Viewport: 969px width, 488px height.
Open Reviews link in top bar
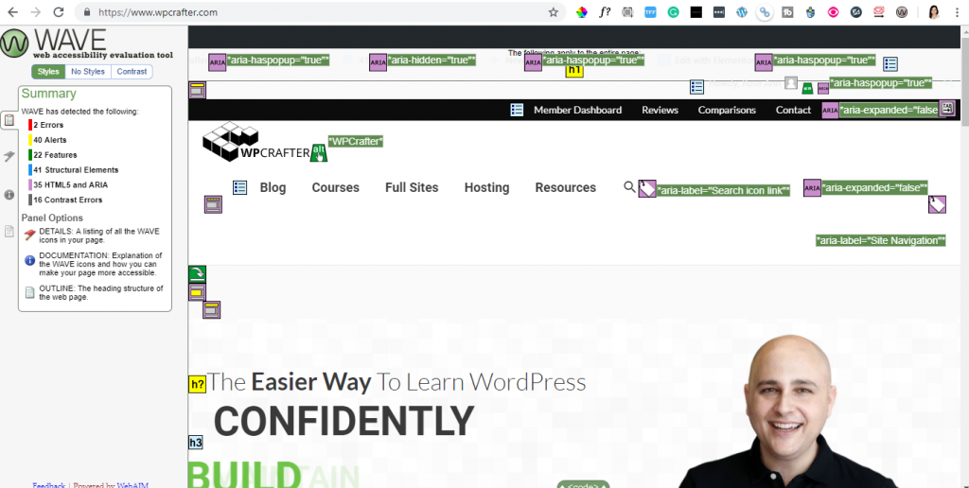pos(660,110)
